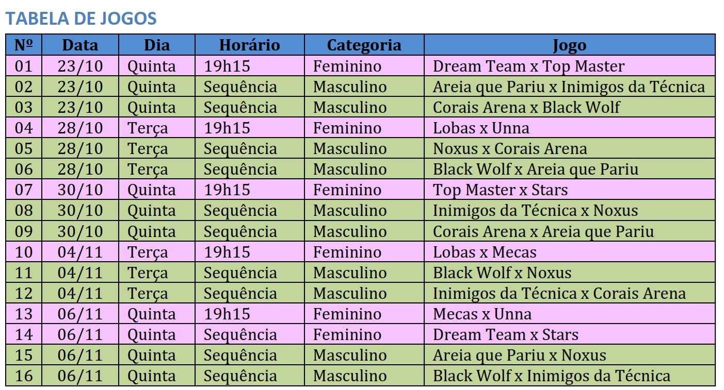Select the Lobas x Mecas match cell
724x390 pixels.
485,252
